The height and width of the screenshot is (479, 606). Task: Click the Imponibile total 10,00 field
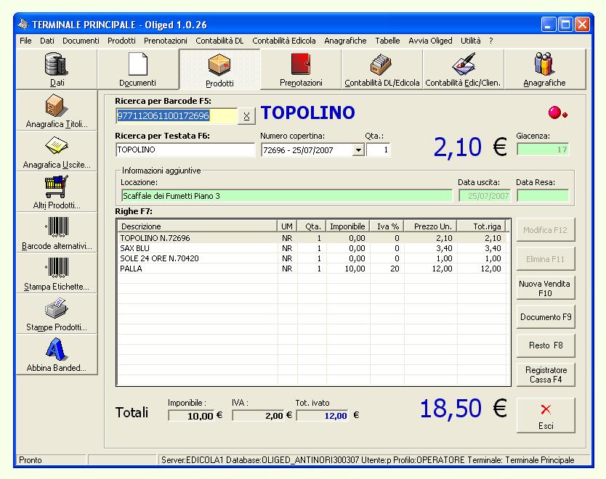(191, 416)
